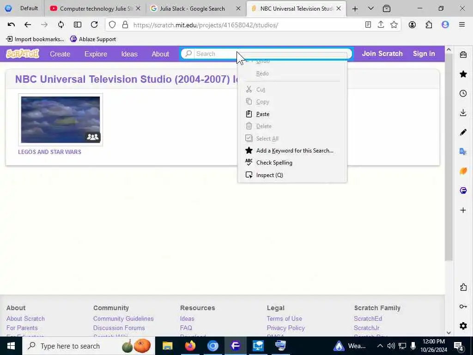Image resolution: width=473 pixels, height=355 pixels.
Task: Open the shield tracking protection icon
Action: pyautogui.click(x=112, y=25)
